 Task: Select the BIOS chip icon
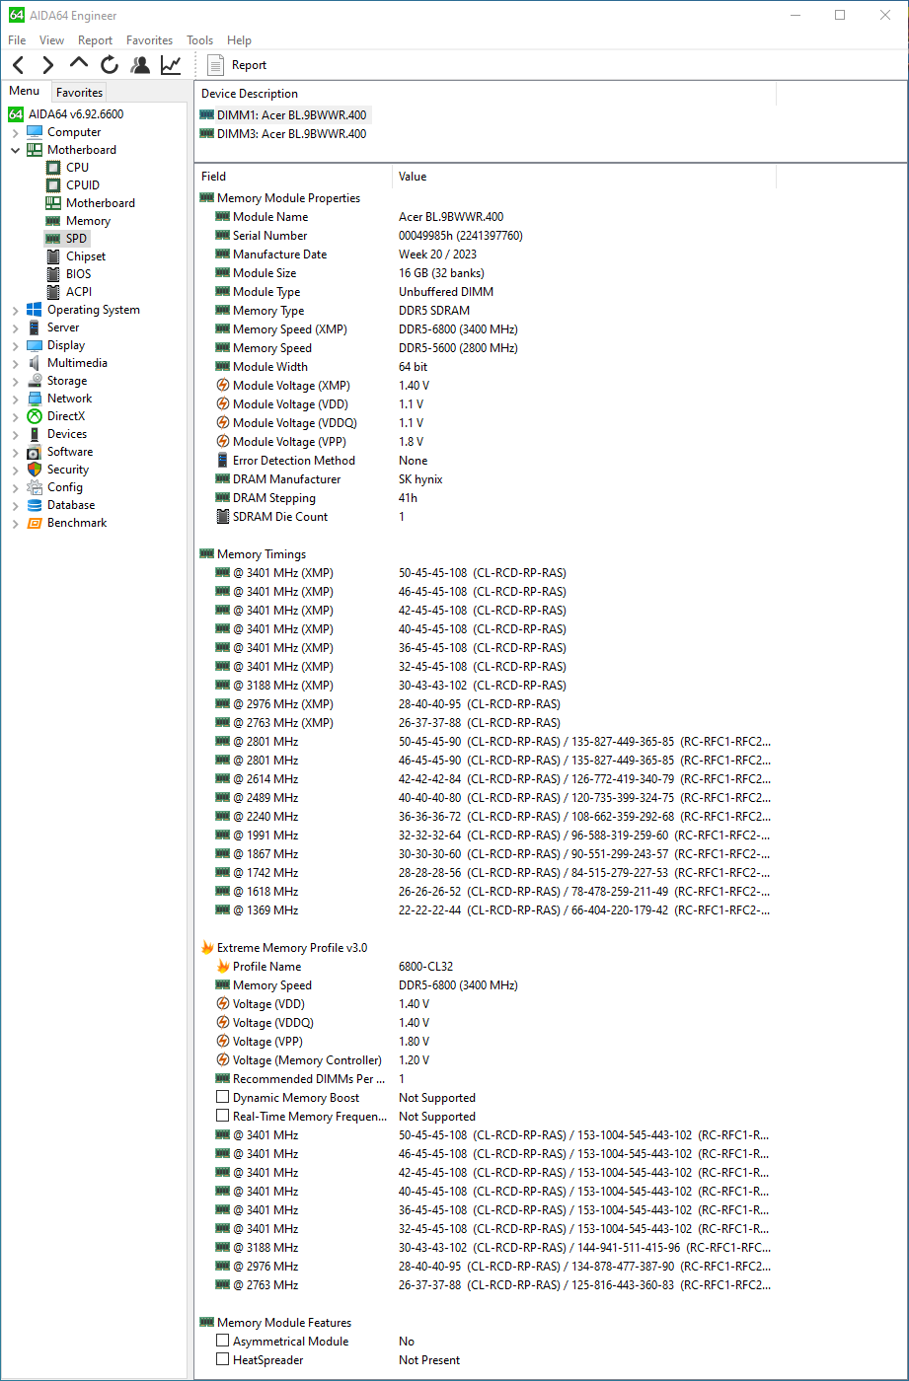pyautogui.click(x=53, y=274)
